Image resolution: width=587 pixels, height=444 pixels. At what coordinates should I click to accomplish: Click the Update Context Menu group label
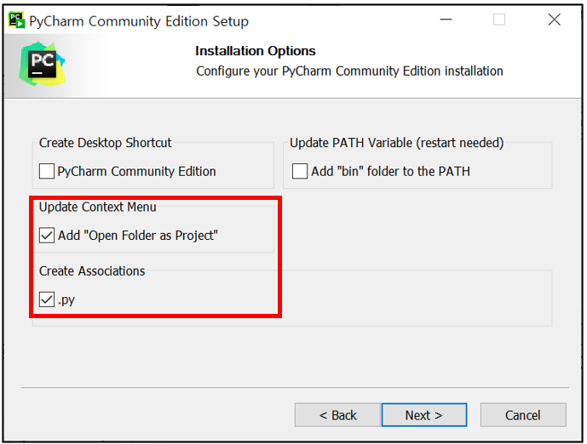pyautogui.click(x=98, y=207)
